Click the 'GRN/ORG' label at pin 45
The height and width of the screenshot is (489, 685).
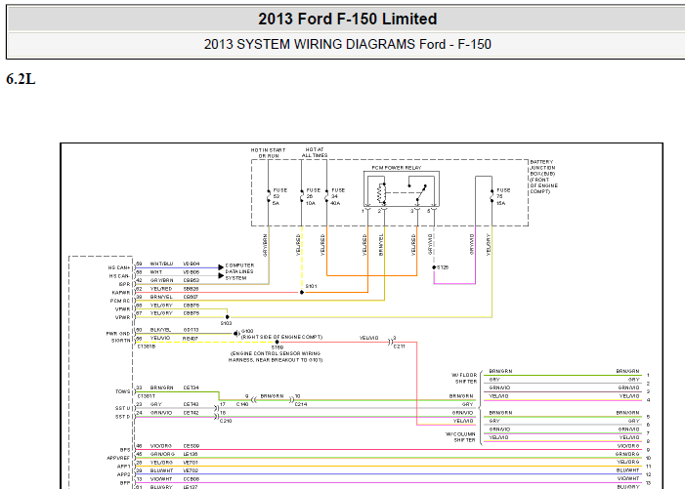point(162,454)
